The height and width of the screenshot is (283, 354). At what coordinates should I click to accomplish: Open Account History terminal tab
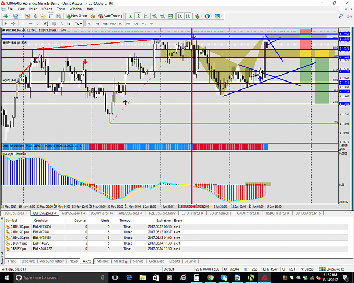click(x=52, y=261)
